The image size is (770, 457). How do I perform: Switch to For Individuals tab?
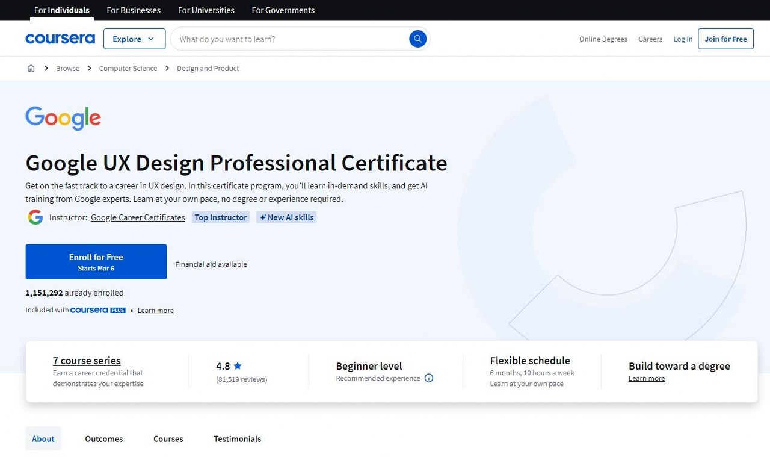point(62,10)
